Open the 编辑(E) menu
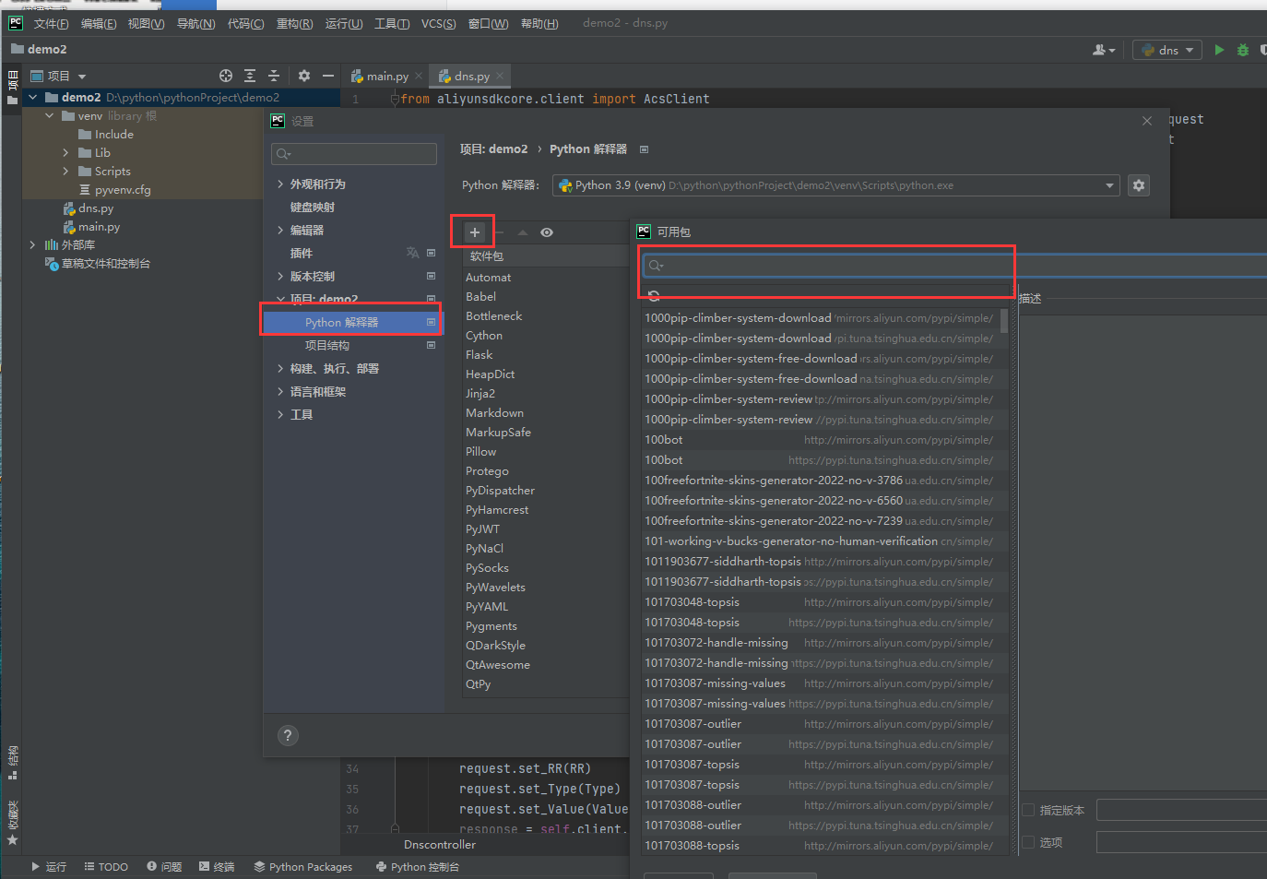The height and width of the screenshot is (879, 1267). pyautogui.click(x=99, y=24)
